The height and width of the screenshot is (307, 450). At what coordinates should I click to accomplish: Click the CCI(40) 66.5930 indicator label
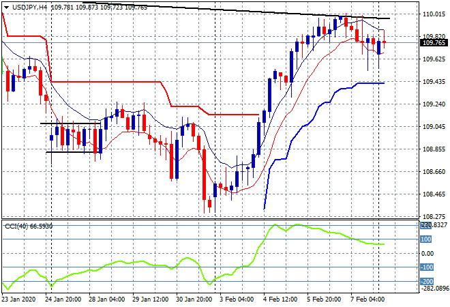coord(29,226)
